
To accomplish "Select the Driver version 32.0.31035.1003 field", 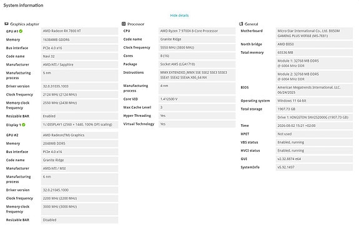I will [80, 86].
